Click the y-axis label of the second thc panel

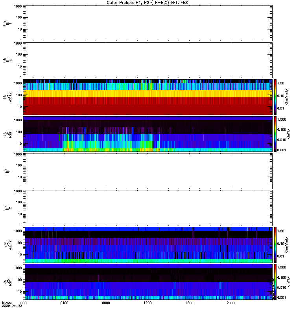point(7,208)
